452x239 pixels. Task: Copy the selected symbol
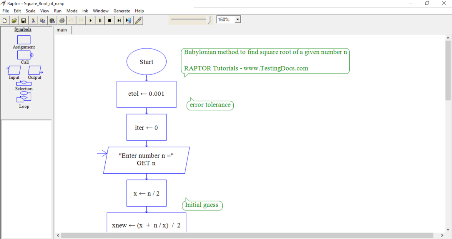(42, 20)
